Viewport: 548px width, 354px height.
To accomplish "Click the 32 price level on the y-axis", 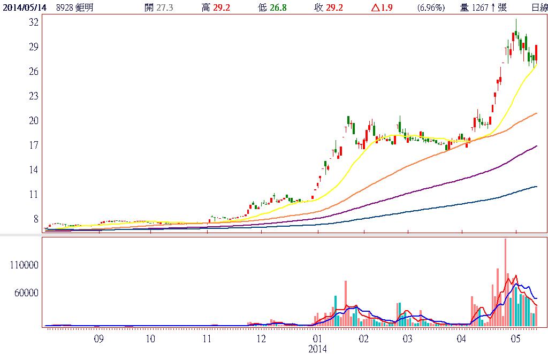I will (33, 22).
